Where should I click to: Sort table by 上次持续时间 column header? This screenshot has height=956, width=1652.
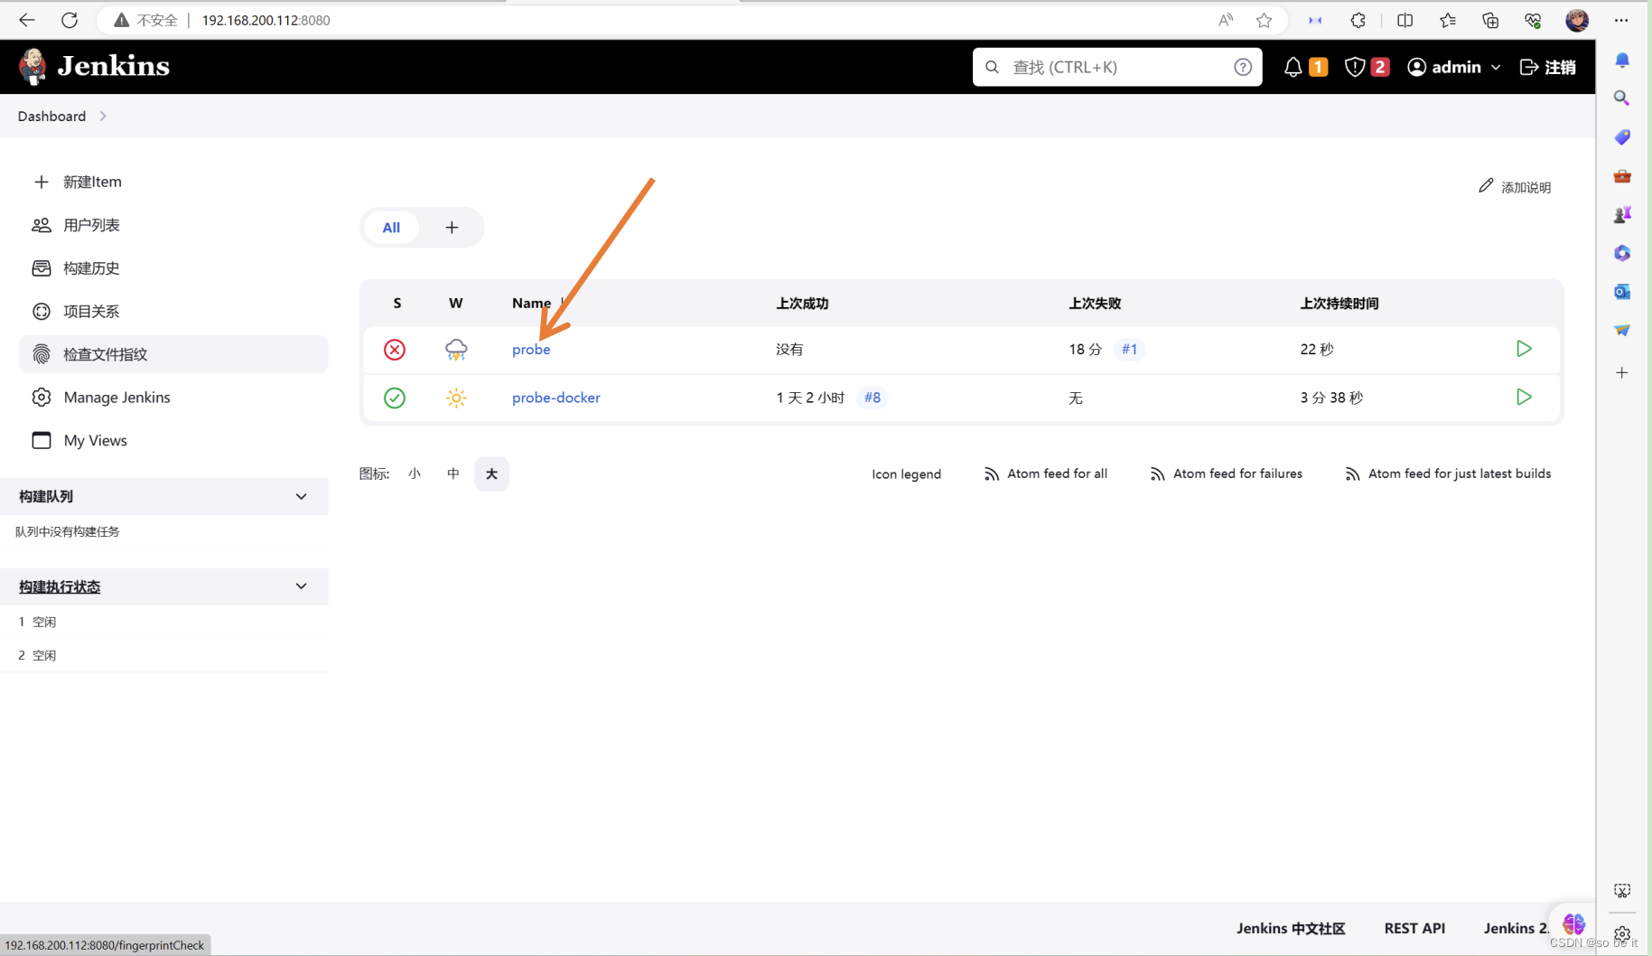point(1339,304)
